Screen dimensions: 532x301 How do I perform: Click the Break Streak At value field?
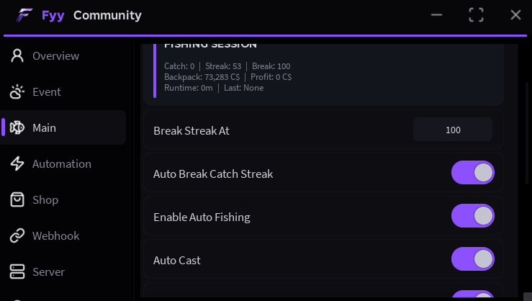(453, 130)
